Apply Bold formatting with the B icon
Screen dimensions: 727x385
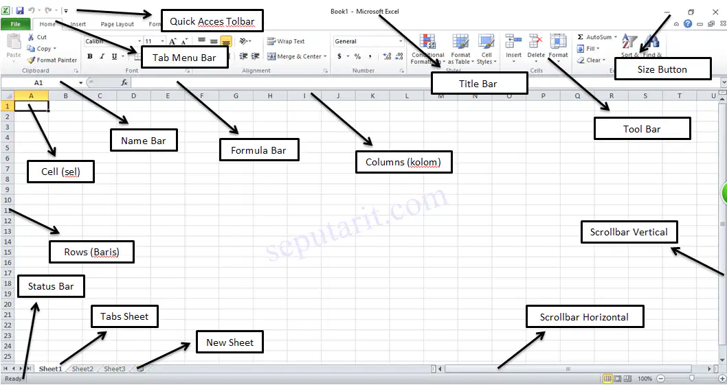(x=90, y=56)
